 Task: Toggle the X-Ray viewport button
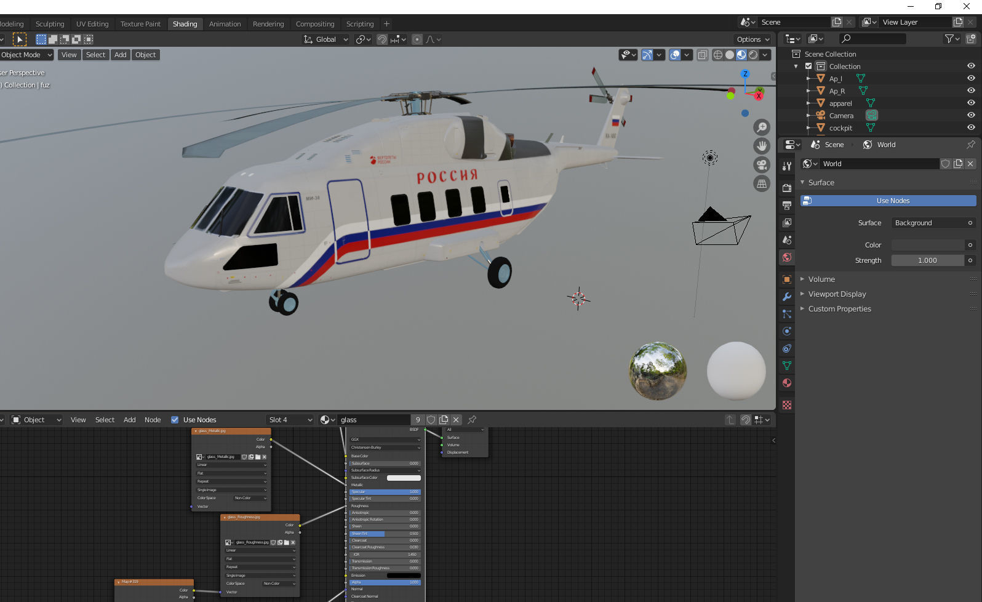[702, 55]
